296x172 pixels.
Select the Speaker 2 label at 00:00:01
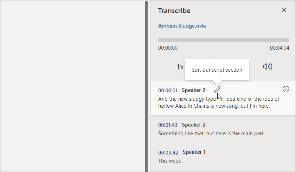pos(193,90)
